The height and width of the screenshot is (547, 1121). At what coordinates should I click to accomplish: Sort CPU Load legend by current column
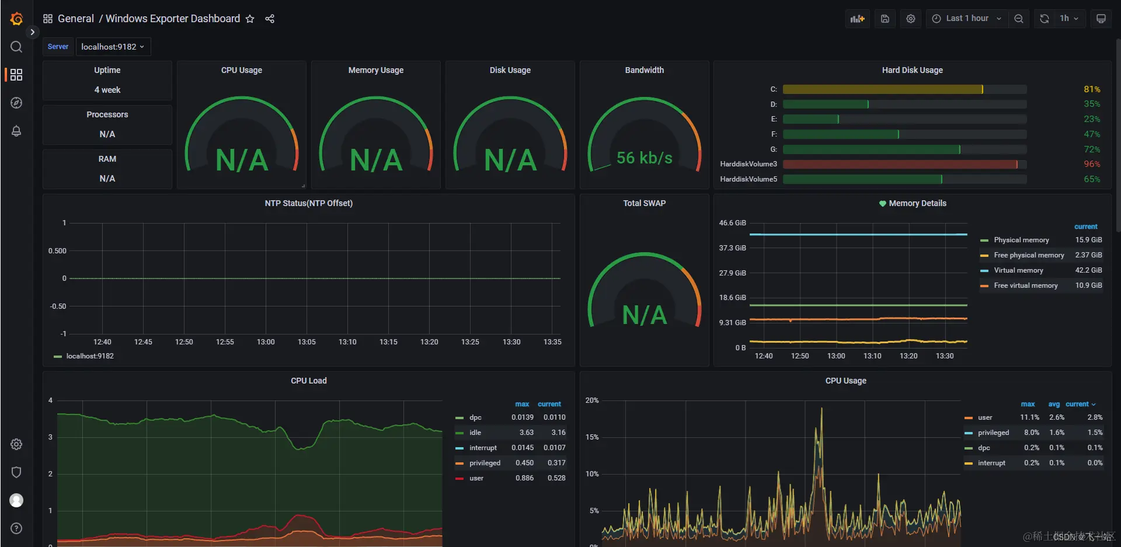[549, 404]
